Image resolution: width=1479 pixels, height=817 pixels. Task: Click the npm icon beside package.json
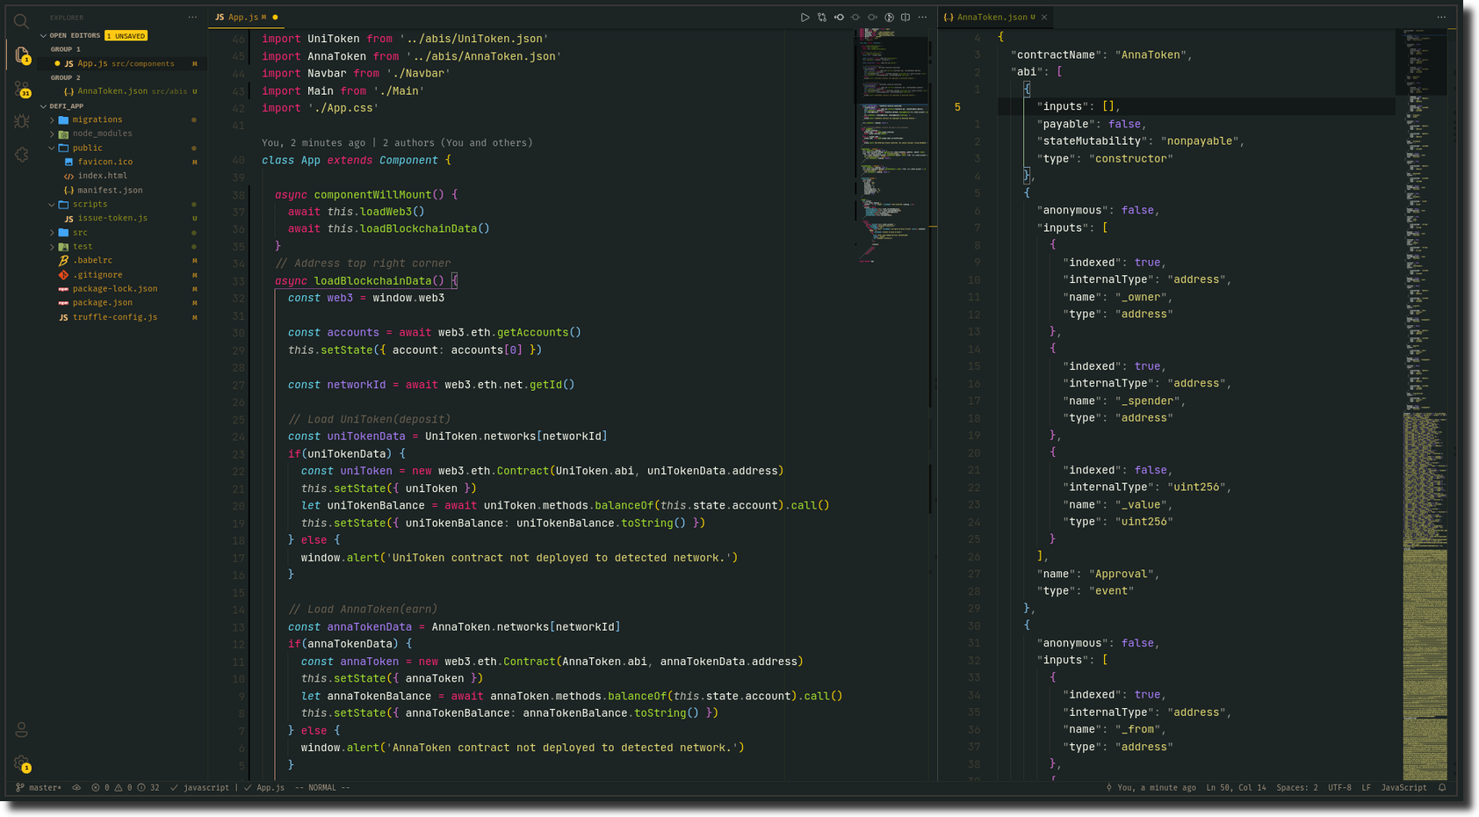click(63, 303)
